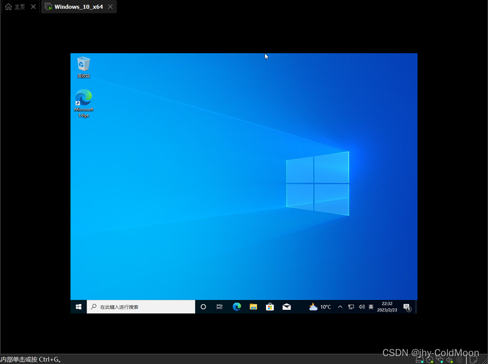The image size is (488, 364).
Task: Open the Mail app from the taskbar
Action: coord(286,306)
